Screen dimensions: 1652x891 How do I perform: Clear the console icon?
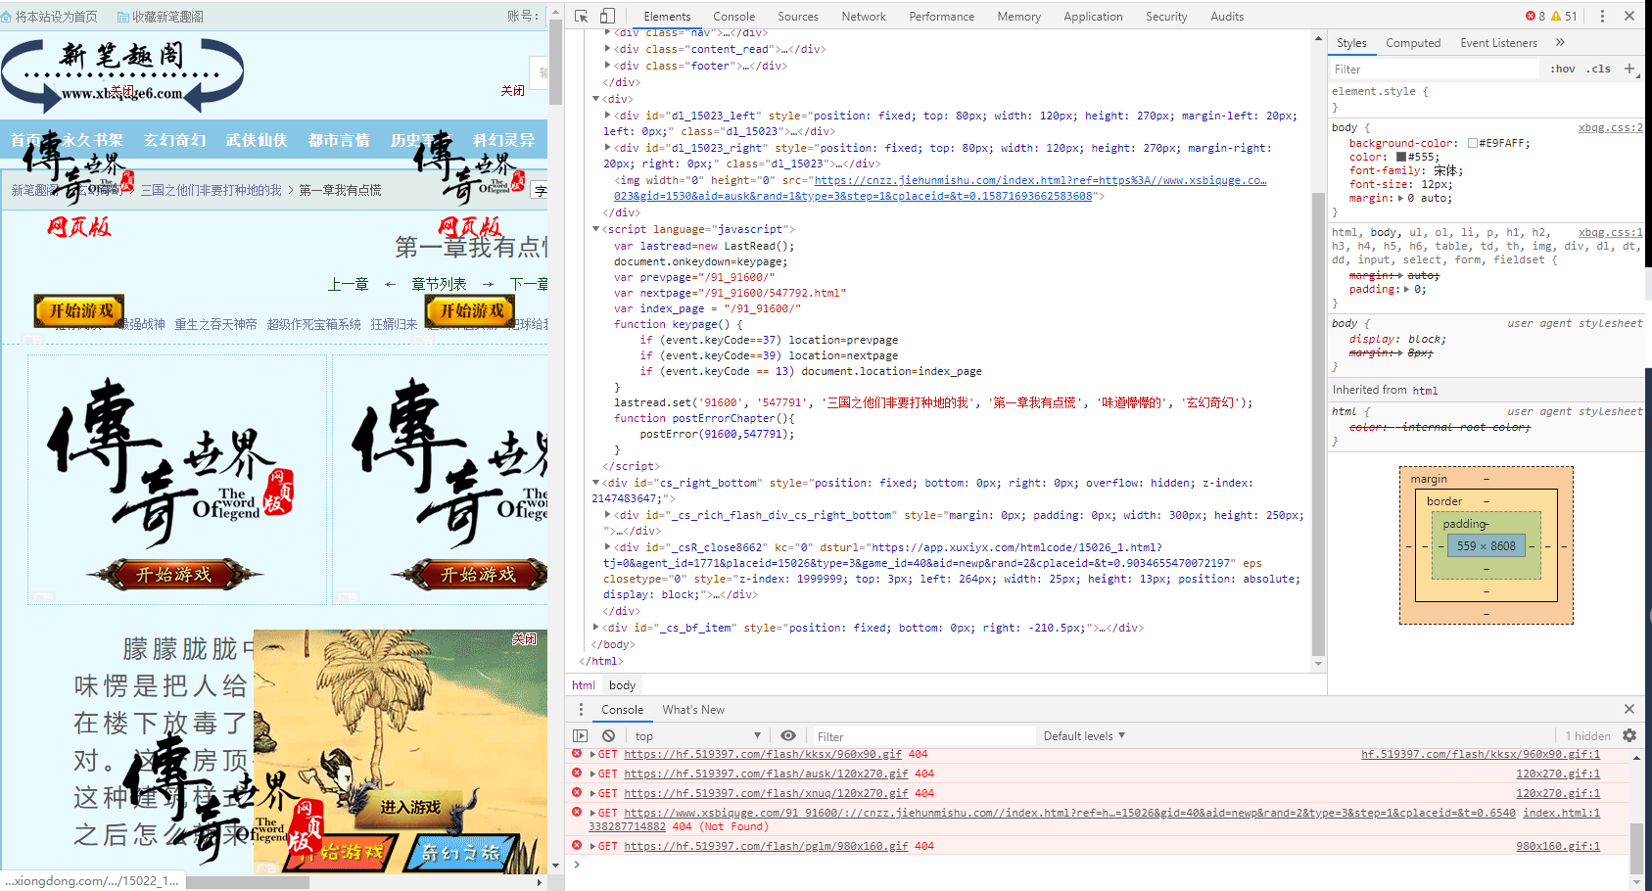point(608,735)
